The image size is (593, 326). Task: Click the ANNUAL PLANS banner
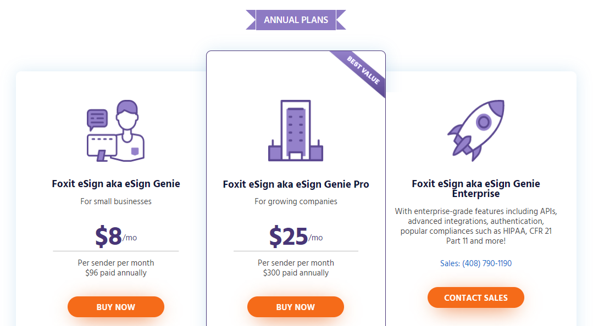click(x=296, y=19)
